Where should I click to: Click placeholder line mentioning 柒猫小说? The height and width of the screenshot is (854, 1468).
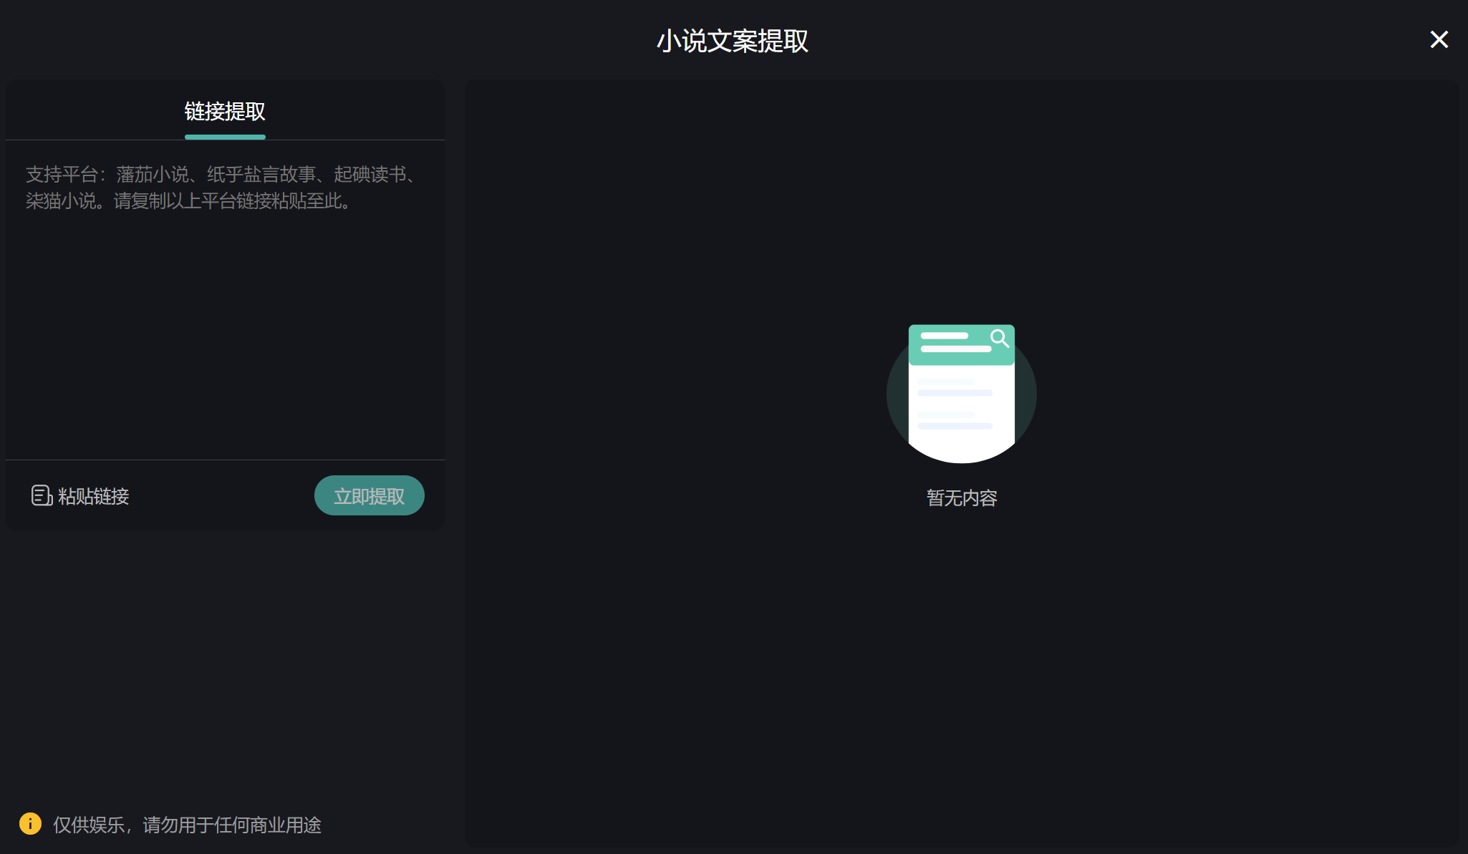(188, 201)
